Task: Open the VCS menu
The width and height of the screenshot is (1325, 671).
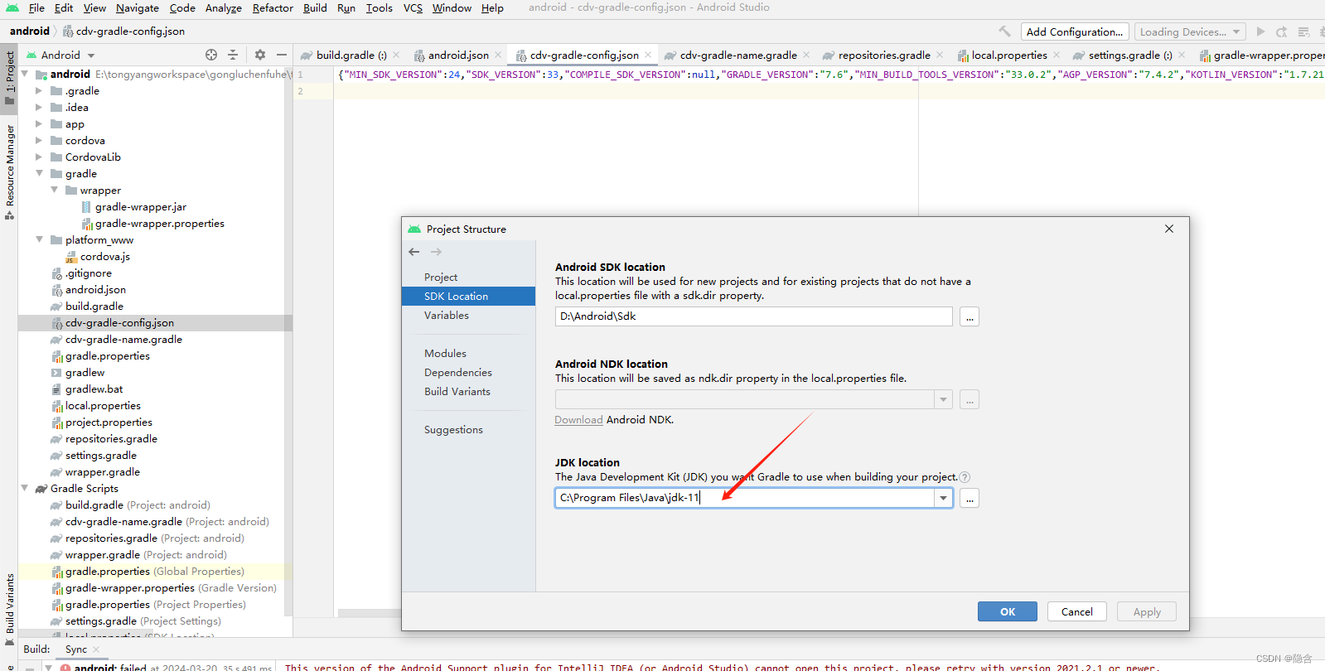Action: click(413, 7)
